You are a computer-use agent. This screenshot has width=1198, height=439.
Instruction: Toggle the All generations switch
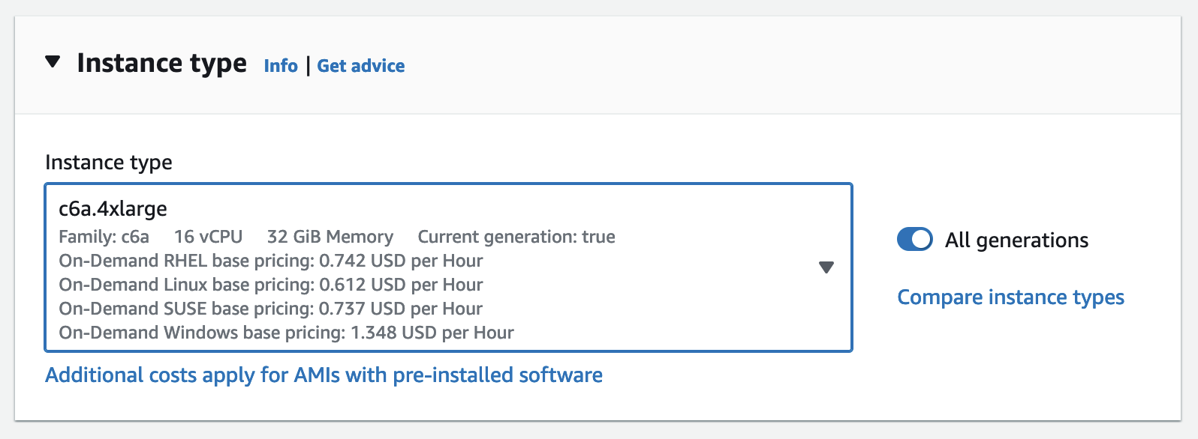pos(914,240)
